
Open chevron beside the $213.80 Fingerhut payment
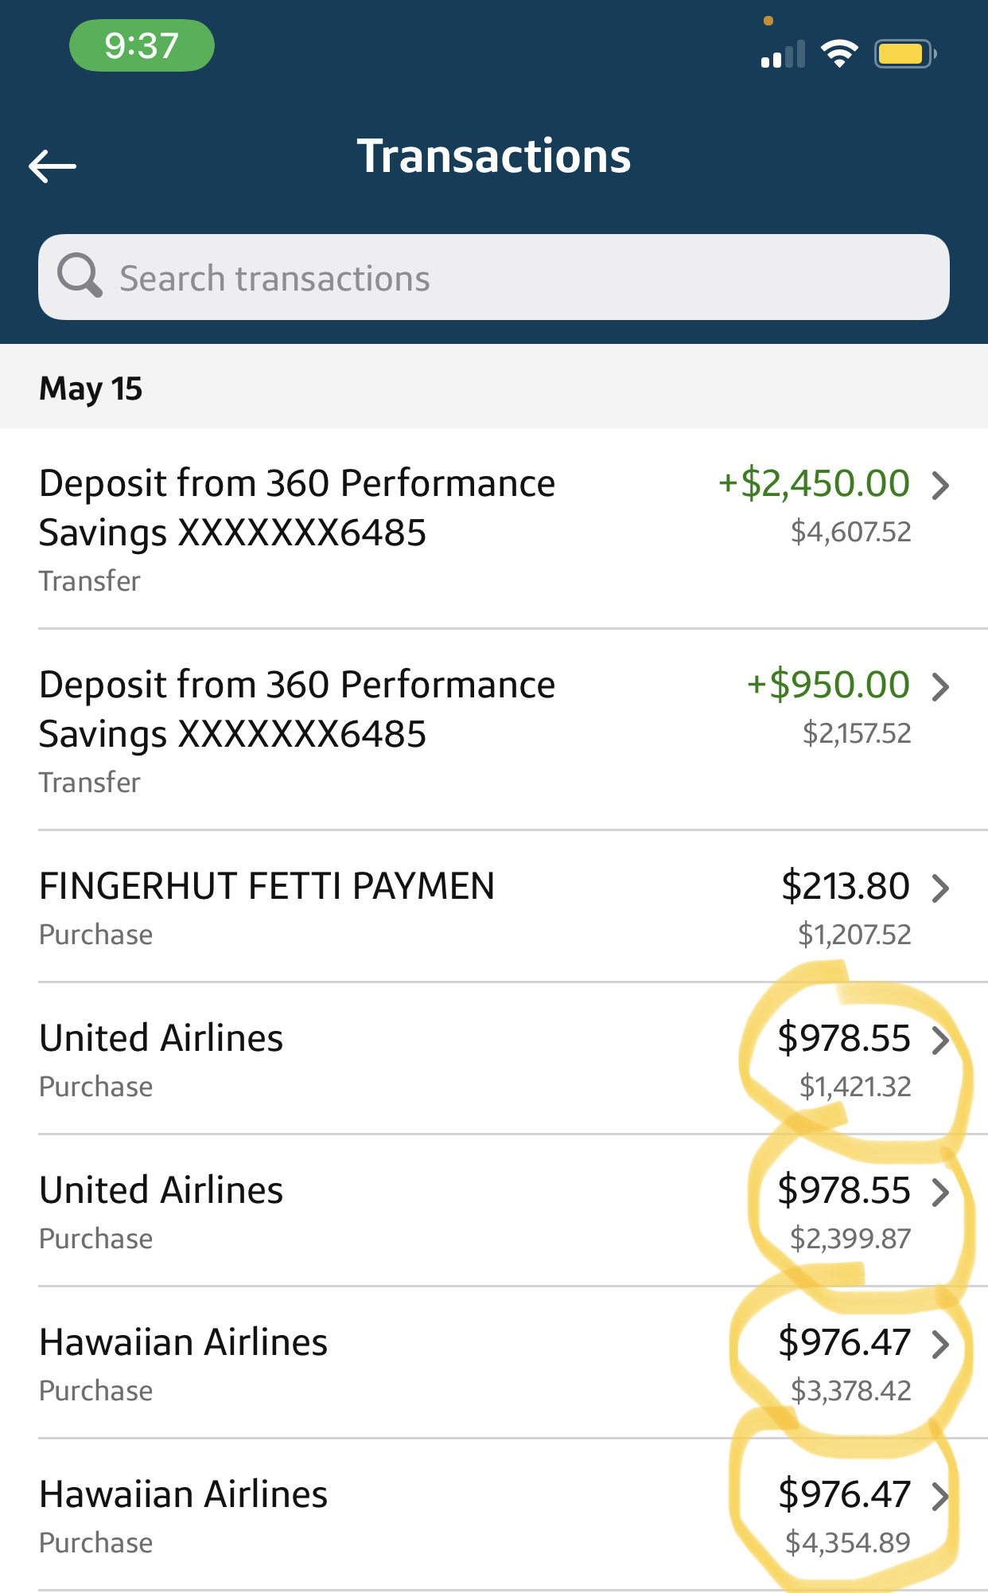tap(940, 888)
